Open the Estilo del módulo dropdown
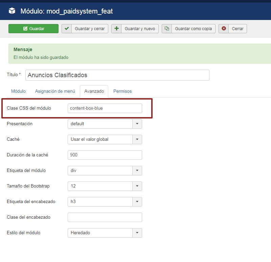Image resolution: width=271 pixels, height=262 pixels. [105, 233]
